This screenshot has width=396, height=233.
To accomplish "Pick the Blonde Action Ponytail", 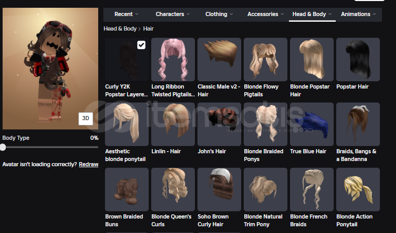I will [x=358, y=189].
